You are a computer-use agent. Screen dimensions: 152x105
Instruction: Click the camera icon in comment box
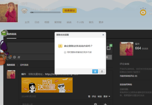(95, 104)
